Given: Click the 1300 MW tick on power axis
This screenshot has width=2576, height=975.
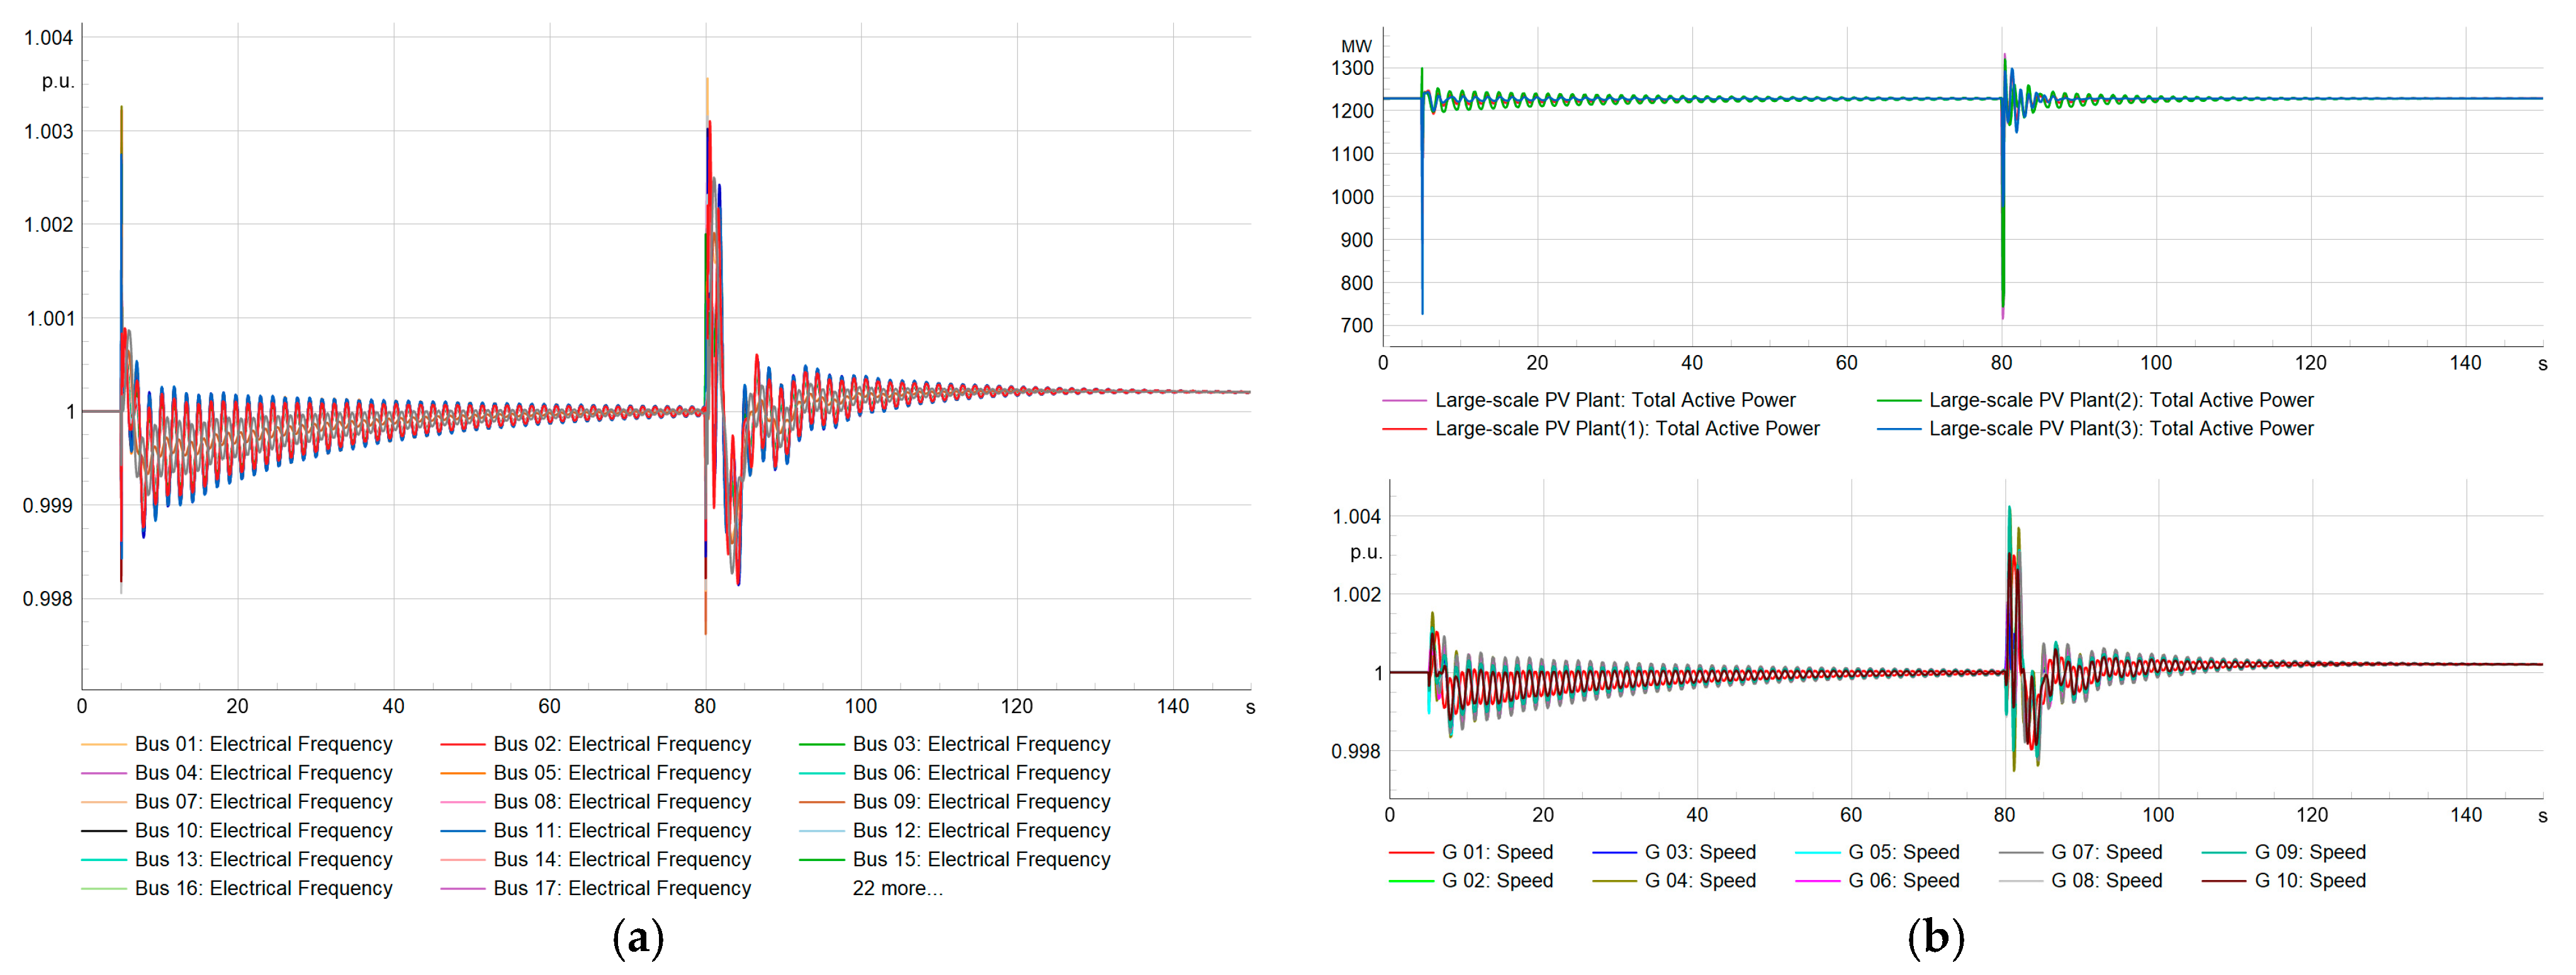Looking at the screenshot, I should tap(1352, 68).
